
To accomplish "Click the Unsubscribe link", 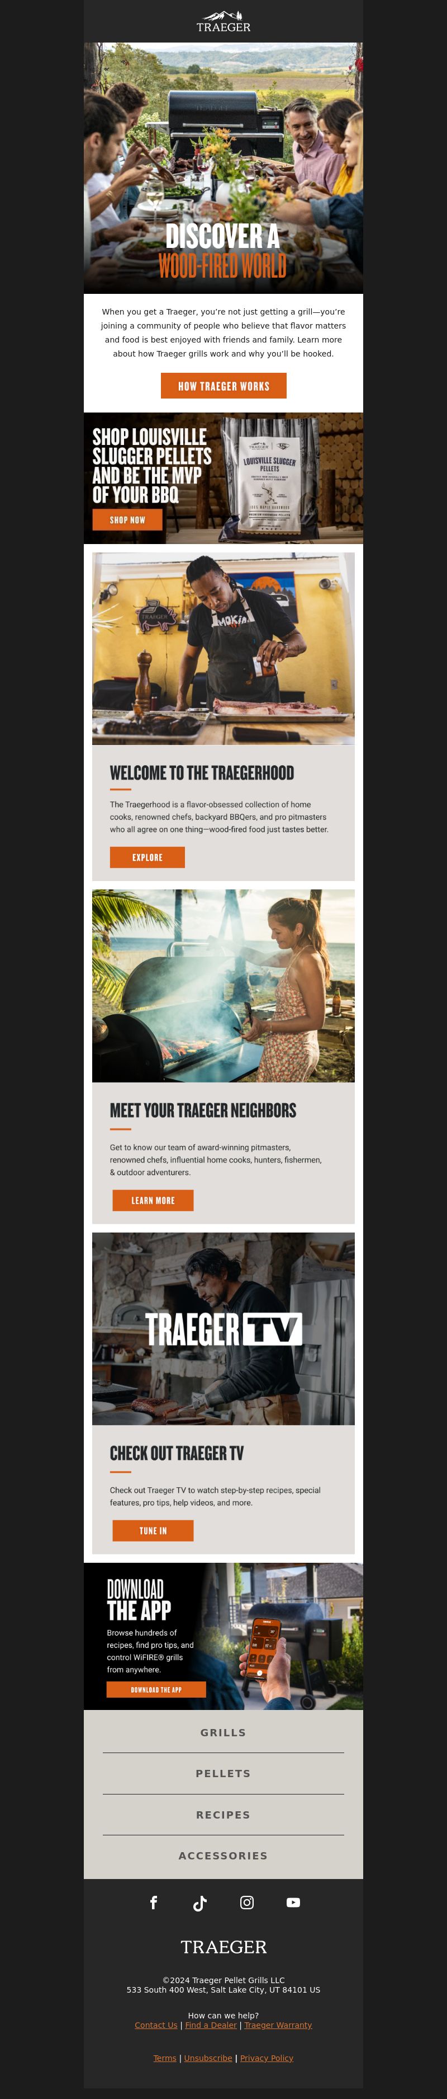I will click(x=208, y=2058).
